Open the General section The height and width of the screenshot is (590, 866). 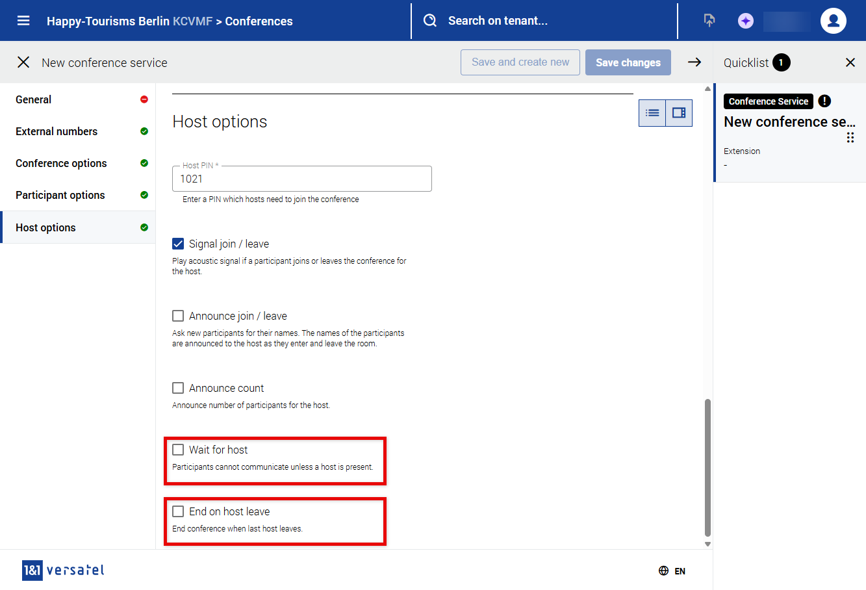(x=34, y=99)
